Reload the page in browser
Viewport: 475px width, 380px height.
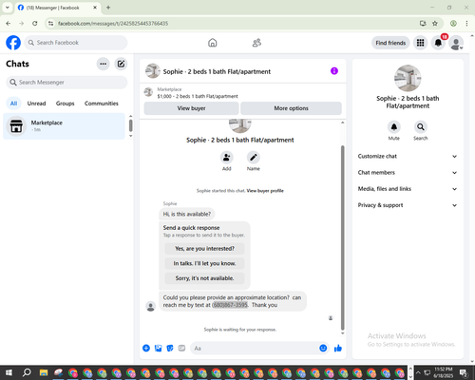(x=35, y=23)
